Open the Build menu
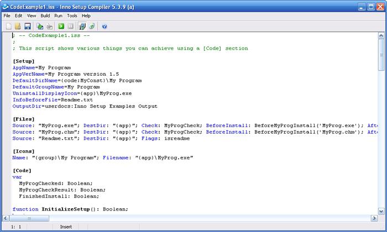The image size is (387, 232). pos(45,16)
